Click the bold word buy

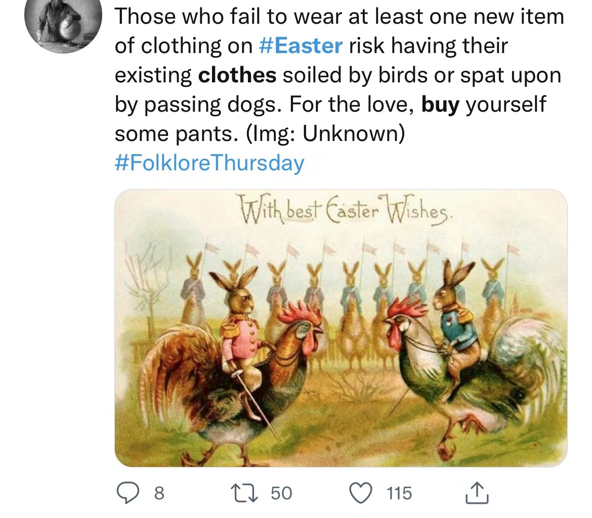[x=440, y=105]
